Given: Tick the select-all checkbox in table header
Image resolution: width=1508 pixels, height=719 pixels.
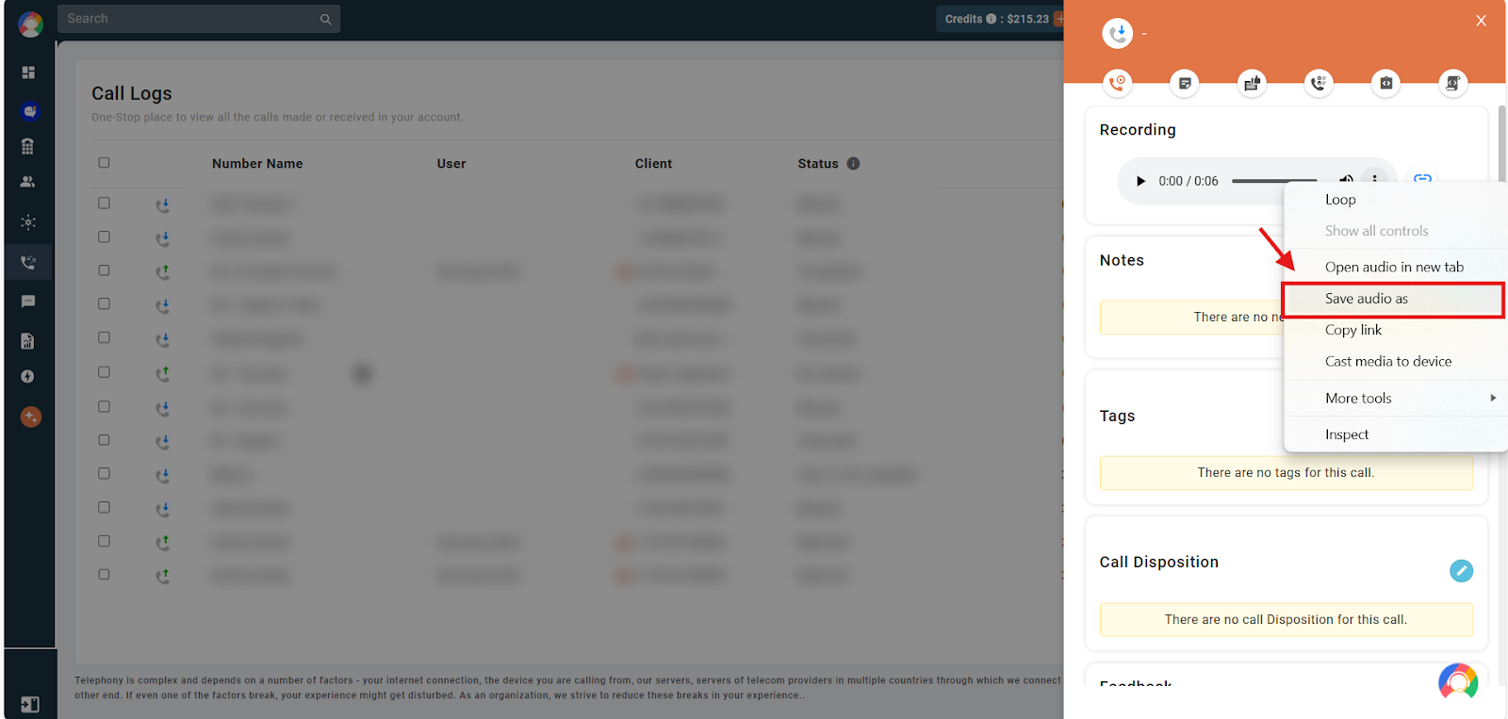Looking at the screenshot, I should [x=104, y=162].
